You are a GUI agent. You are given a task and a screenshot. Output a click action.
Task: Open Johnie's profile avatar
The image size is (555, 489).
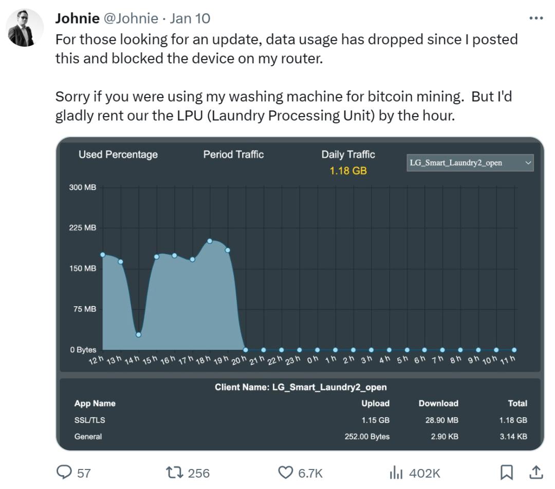tap(25, 28)
